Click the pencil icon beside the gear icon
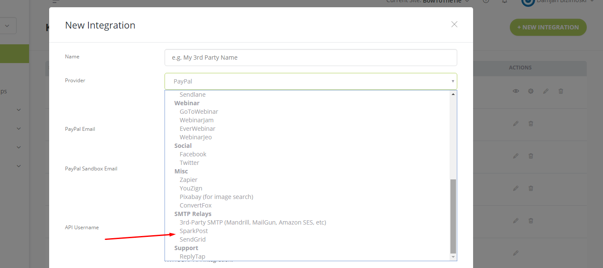The width and height of the screenshot is (603, 268). click(546, 91)
